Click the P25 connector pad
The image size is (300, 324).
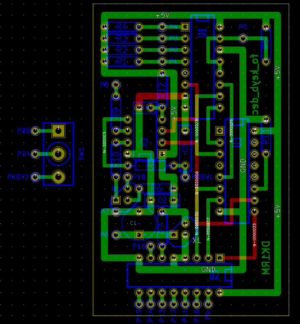pos(36,131)
